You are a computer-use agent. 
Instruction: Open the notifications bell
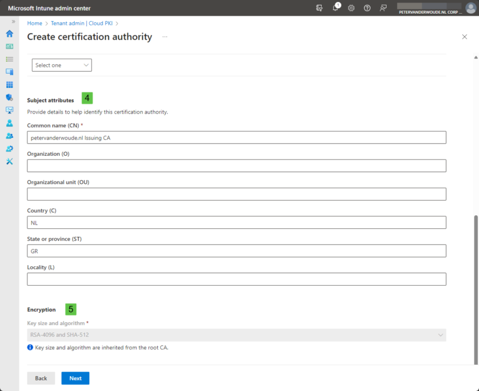[335, 8]
